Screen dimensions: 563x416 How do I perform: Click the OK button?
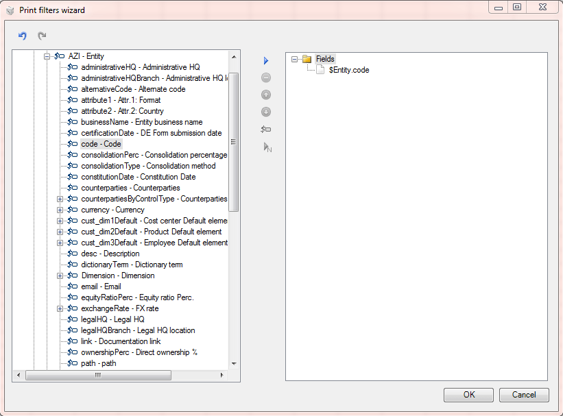pyautogui.click(x=468, y=395)
